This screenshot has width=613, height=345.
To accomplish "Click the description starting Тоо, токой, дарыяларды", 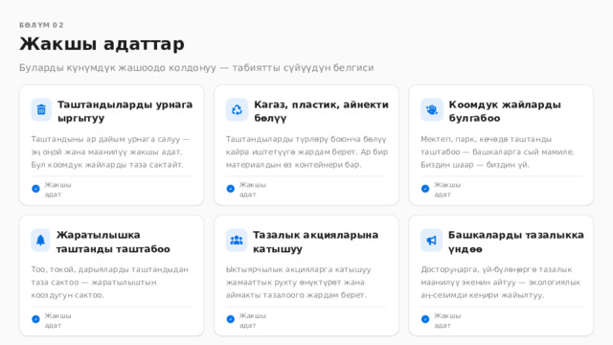I will [110, 282].
